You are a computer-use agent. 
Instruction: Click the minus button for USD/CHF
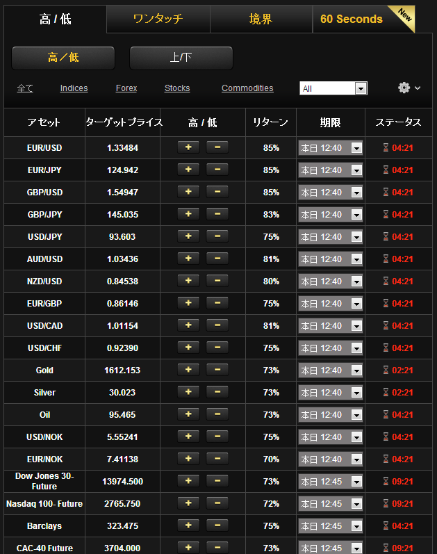pyautogui.click(x=217, y=348)
